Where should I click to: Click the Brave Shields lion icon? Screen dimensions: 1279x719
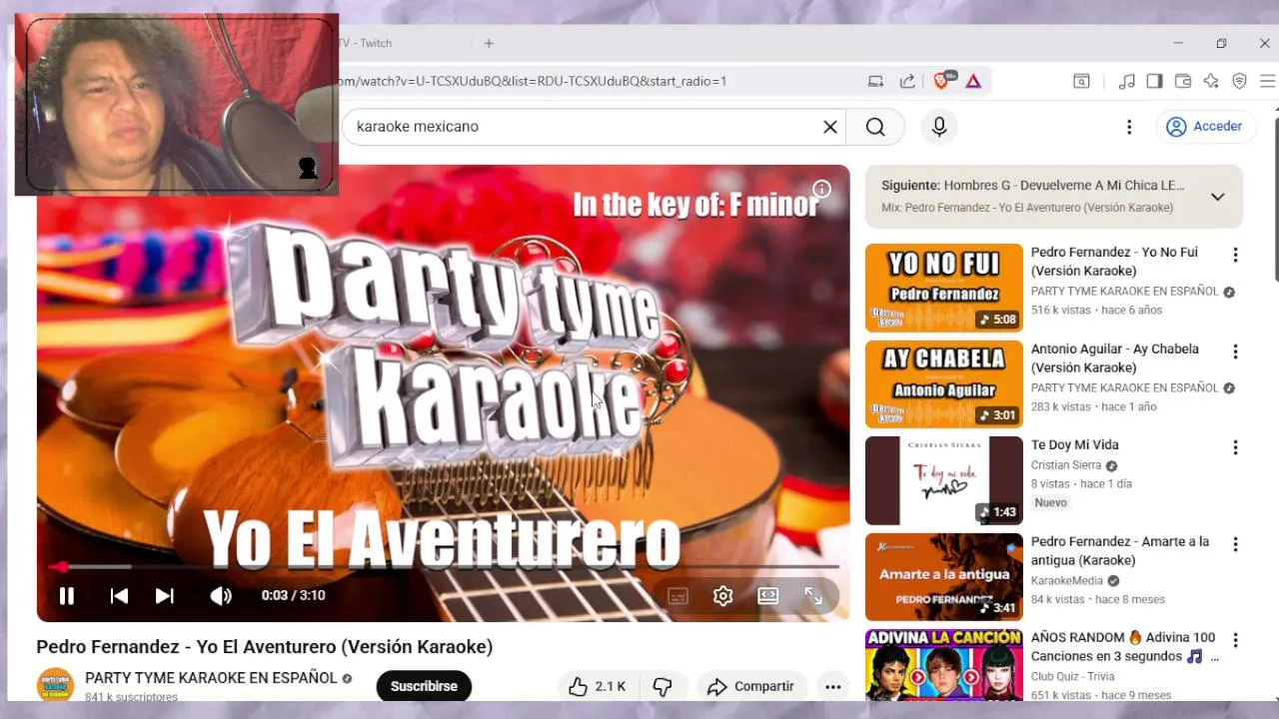[940, 81]
